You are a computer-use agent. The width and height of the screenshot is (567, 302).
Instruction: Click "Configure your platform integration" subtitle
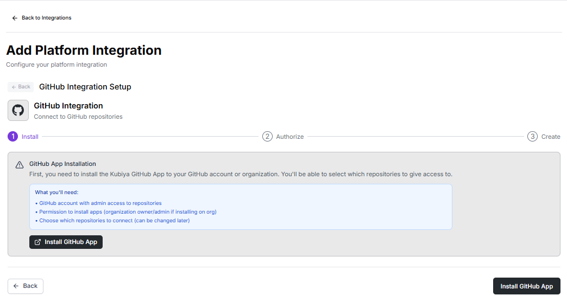[x=56, y=65]
